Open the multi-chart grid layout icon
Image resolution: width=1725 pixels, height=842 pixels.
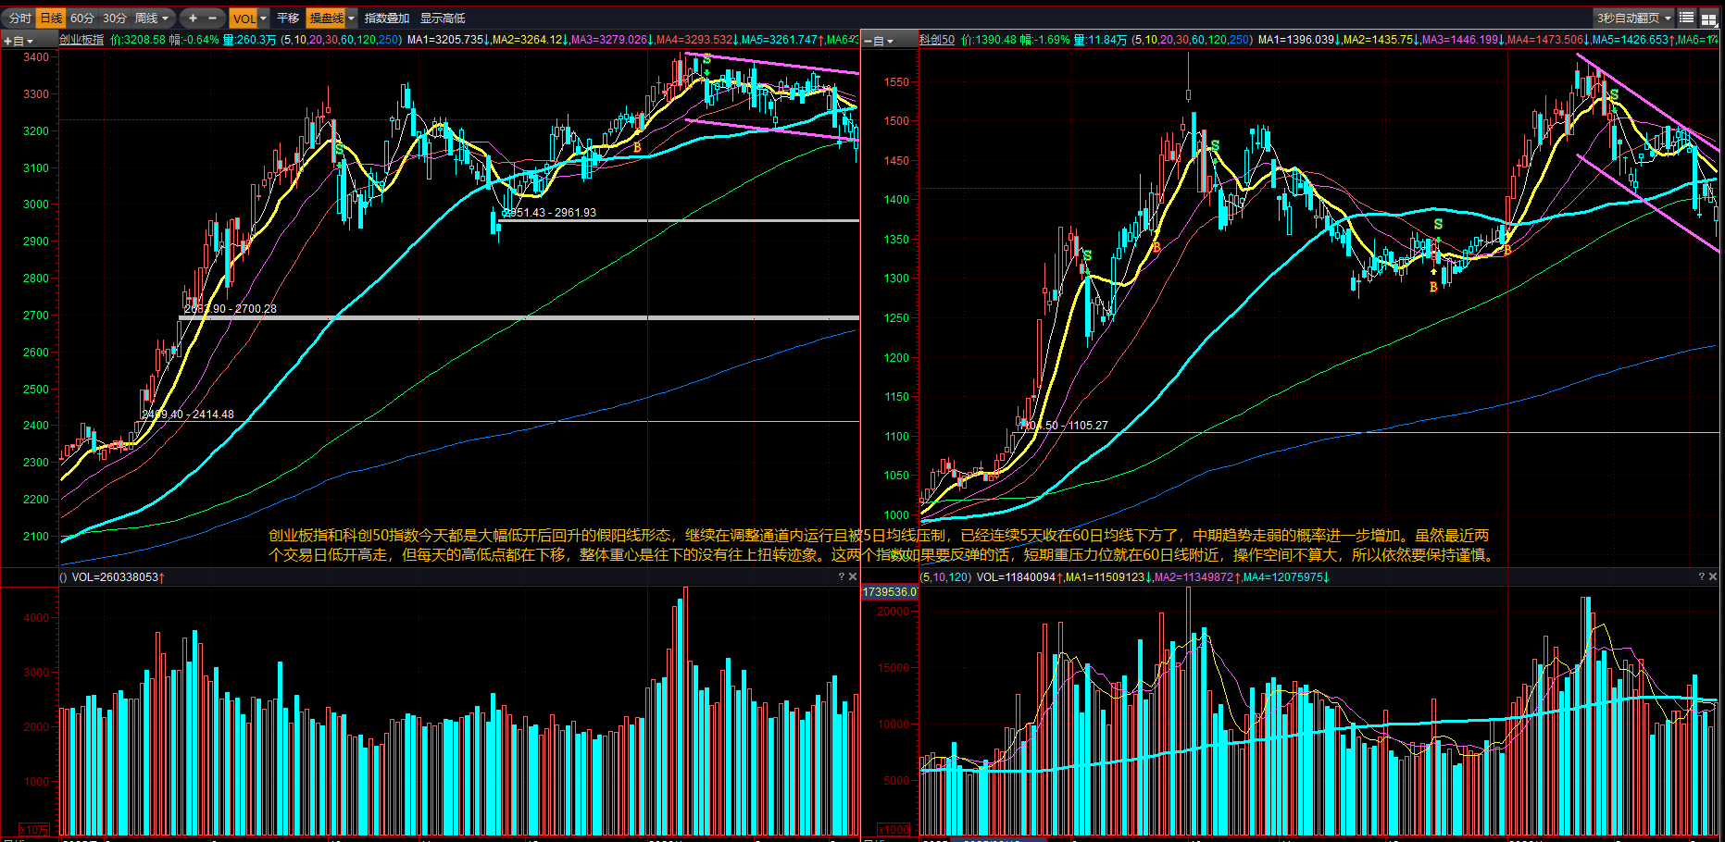(1709, 19)
